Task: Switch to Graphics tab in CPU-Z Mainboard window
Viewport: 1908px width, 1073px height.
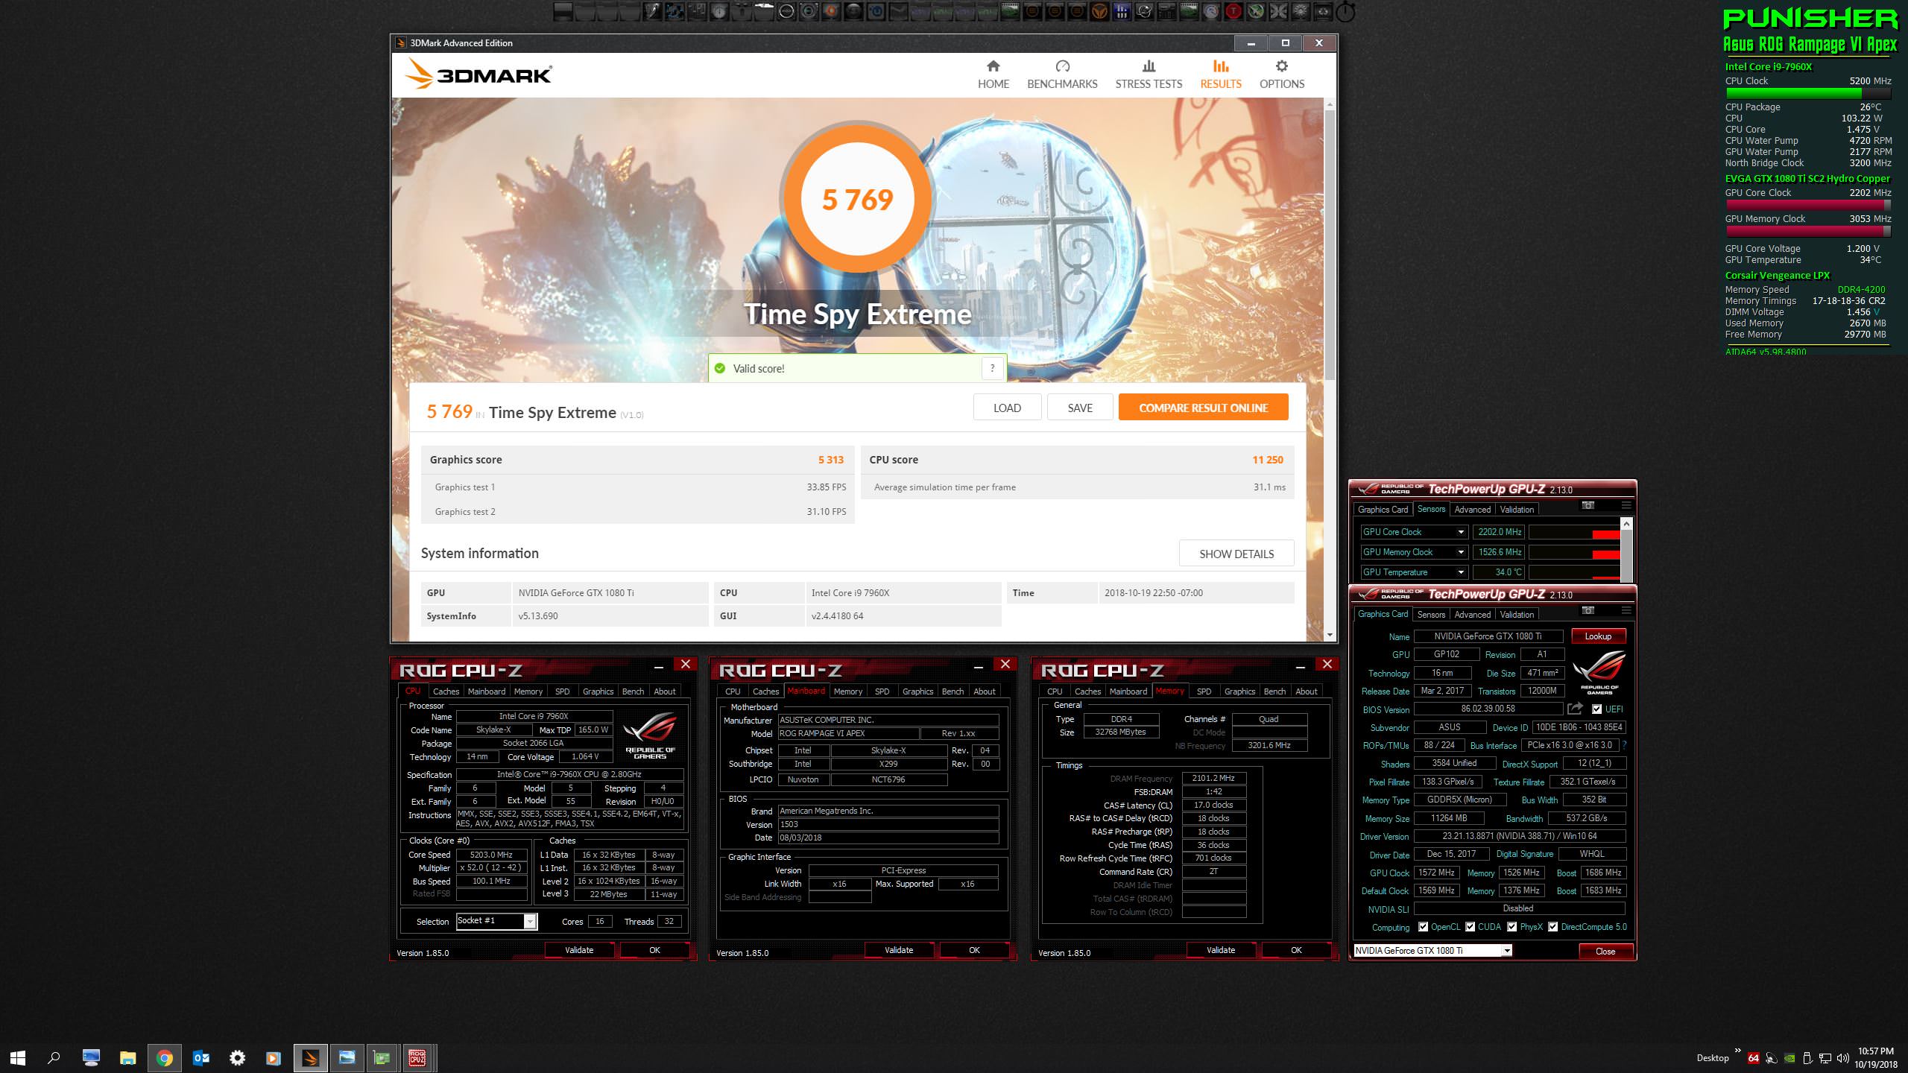Action: click(x=917, y=691)
